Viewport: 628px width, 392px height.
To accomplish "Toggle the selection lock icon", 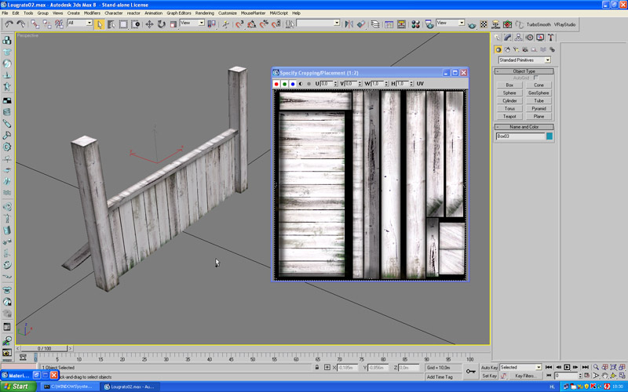I will [317, 367].
